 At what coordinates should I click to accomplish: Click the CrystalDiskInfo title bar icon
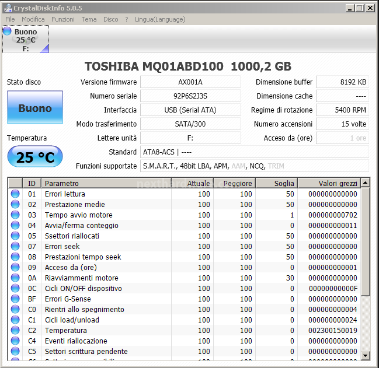(x=8, y=8)
